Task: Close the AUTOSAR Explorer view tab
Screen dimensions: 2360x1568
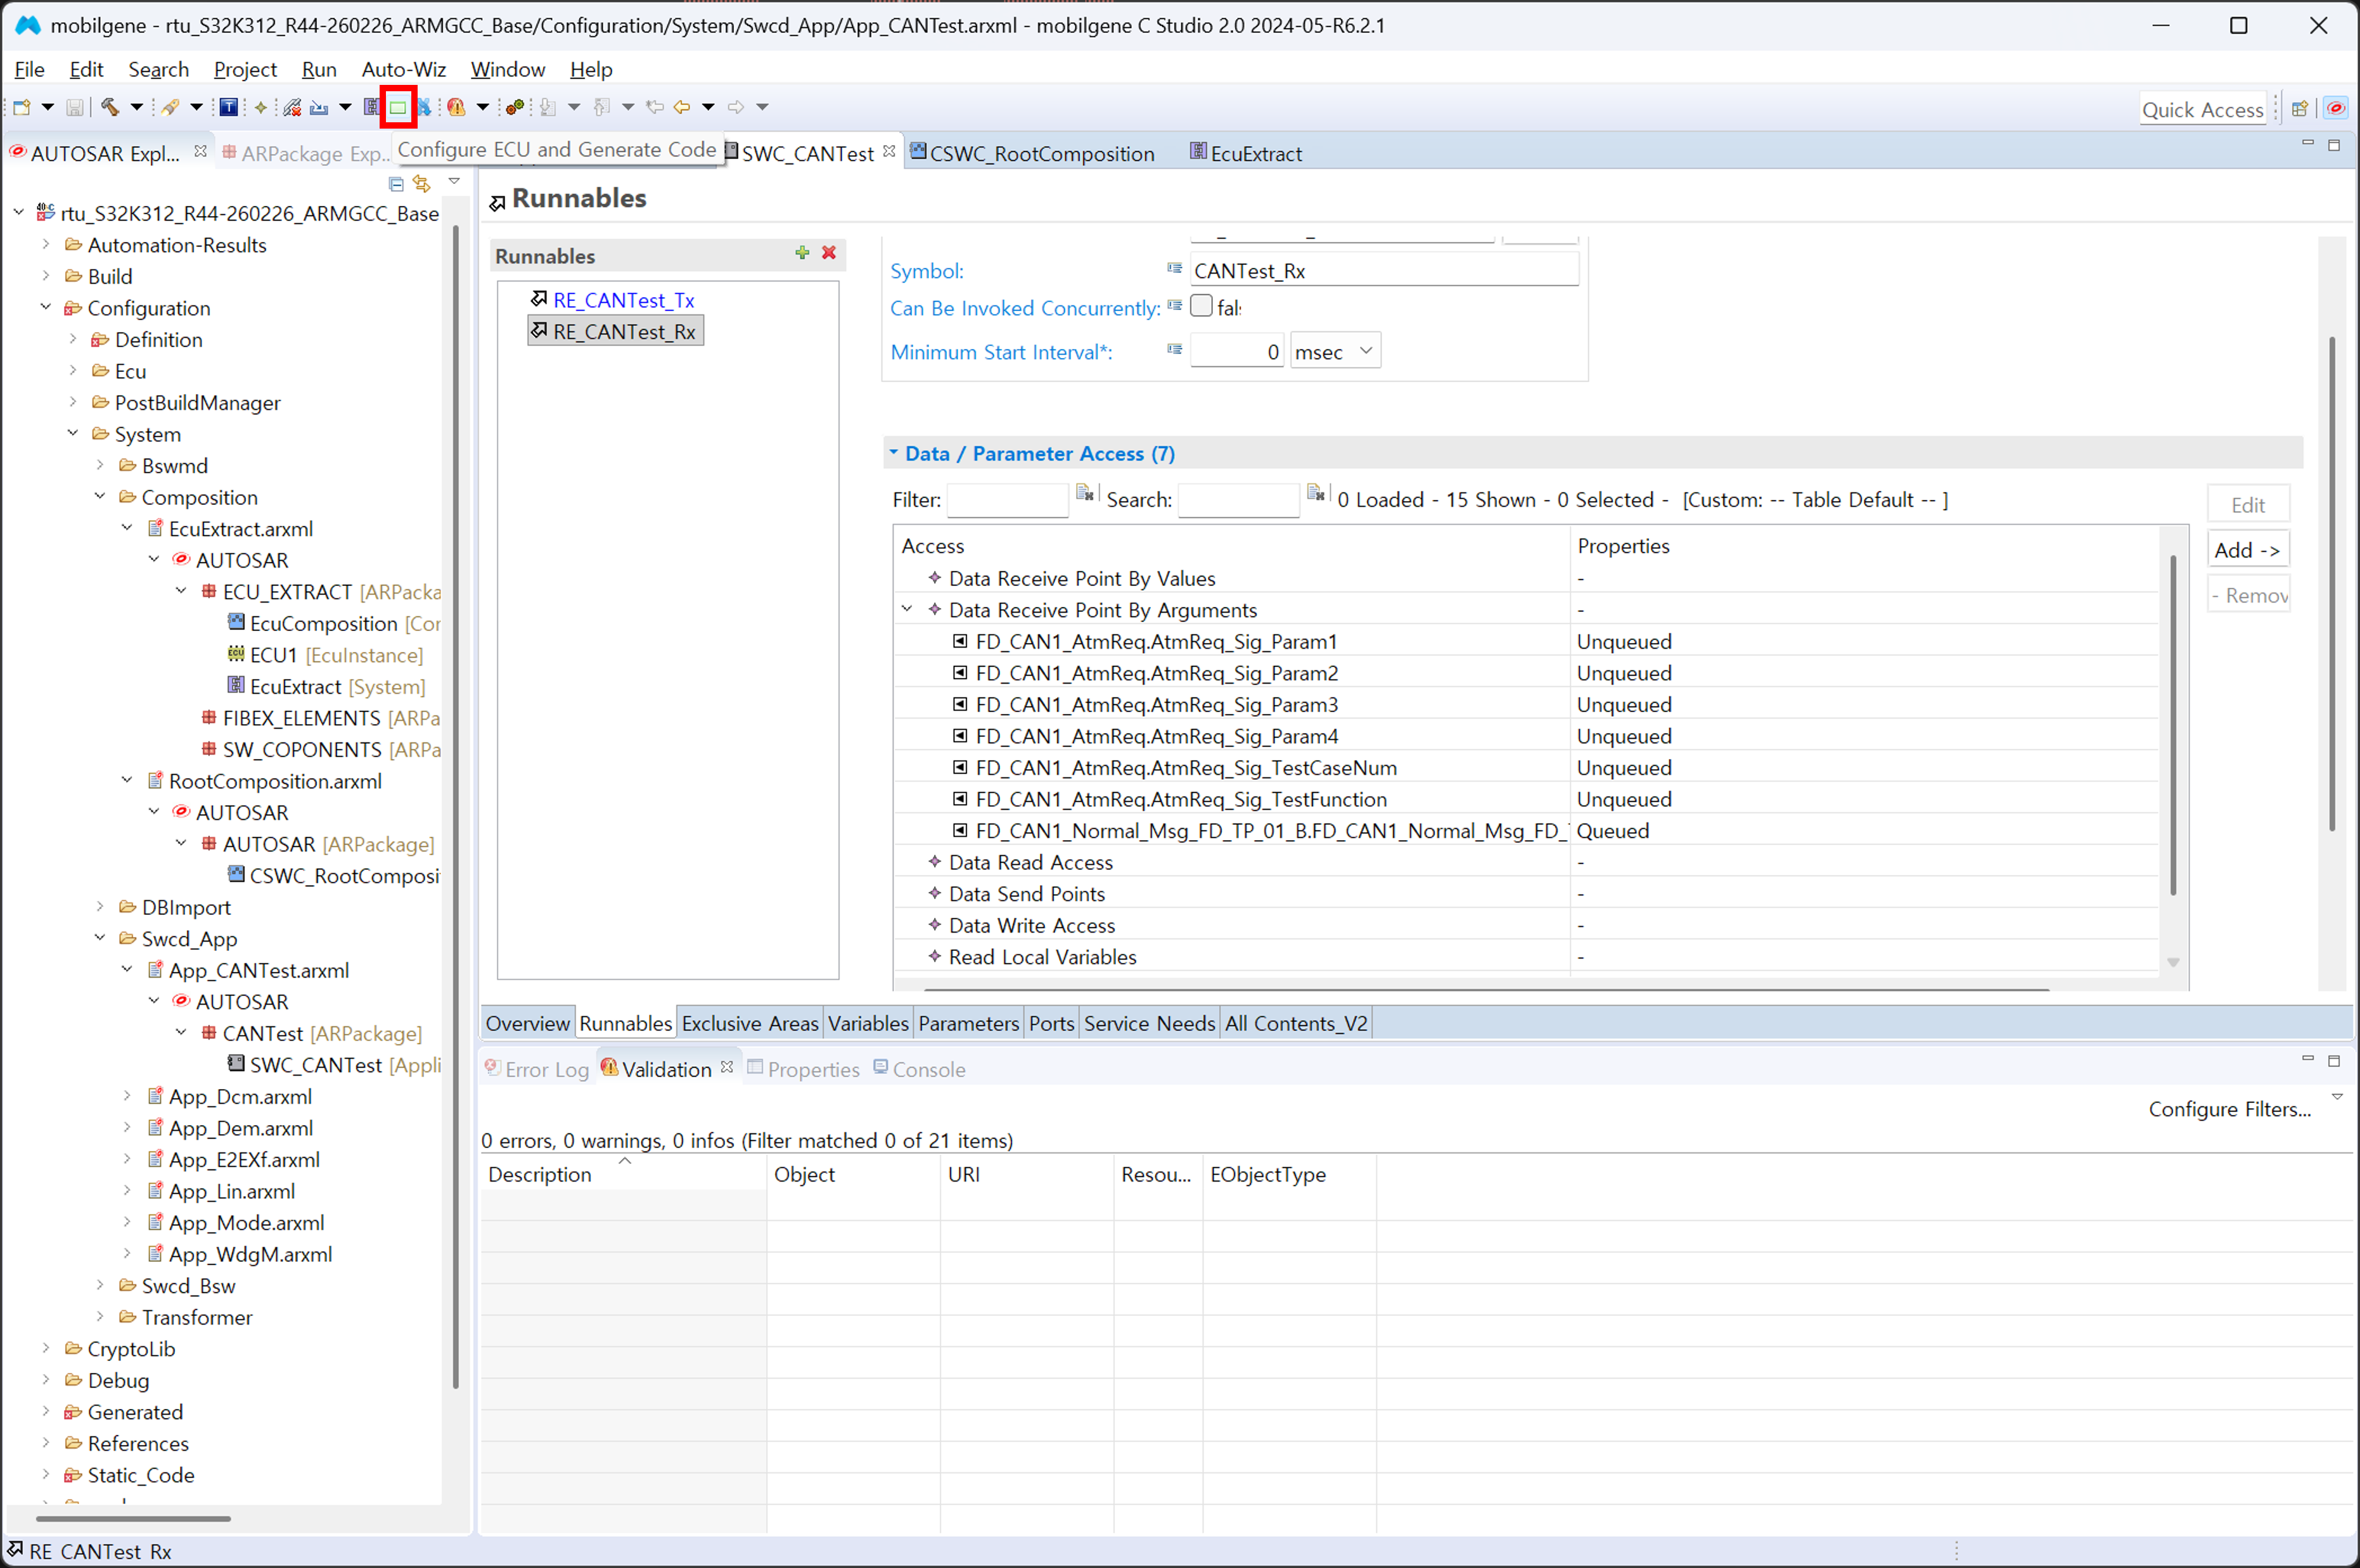Action: (200, 151)
